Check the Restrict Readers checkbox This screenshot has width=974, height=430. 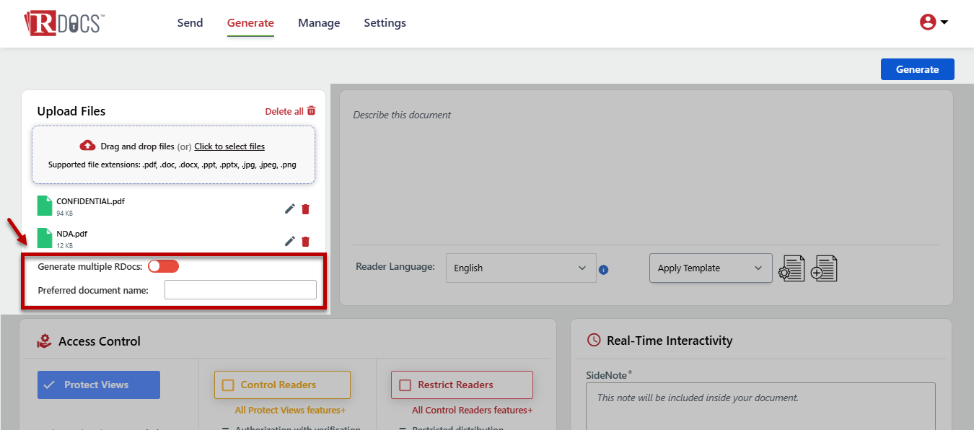point(405,385)
